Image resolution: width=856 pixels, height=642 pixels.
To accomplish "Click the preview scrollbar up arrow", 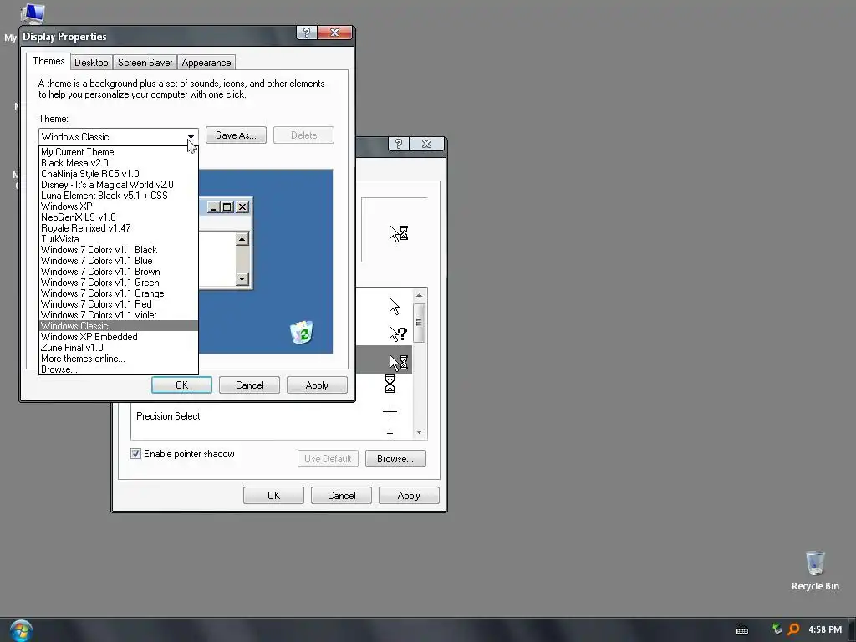I will [242, 239].
